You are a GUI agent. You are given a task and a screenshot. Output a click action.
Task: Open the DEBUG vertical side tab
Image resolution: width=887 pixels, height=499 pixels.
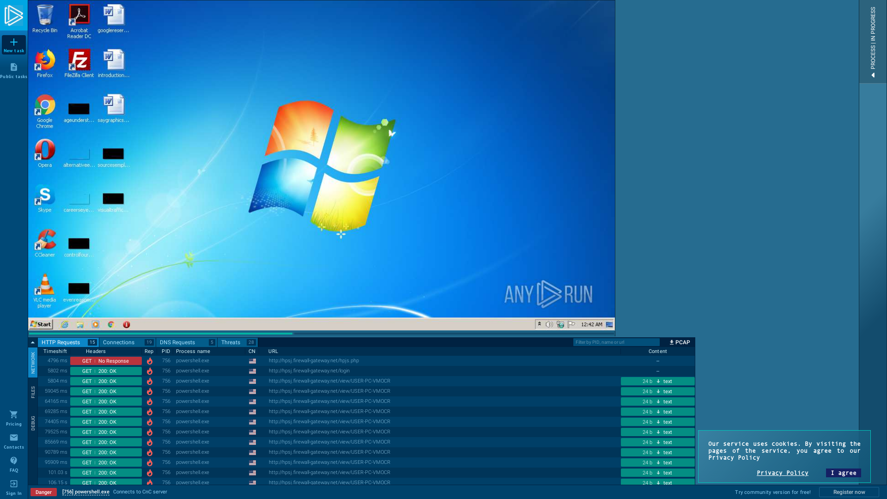pos(33,423)
